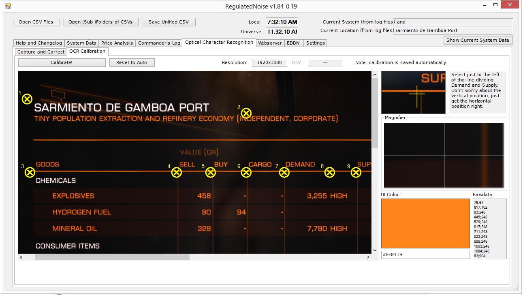Viewport: 523px width, 295px height.
Task: Click the EXPLOSIVES row label
Action: [x=73, y=196]
